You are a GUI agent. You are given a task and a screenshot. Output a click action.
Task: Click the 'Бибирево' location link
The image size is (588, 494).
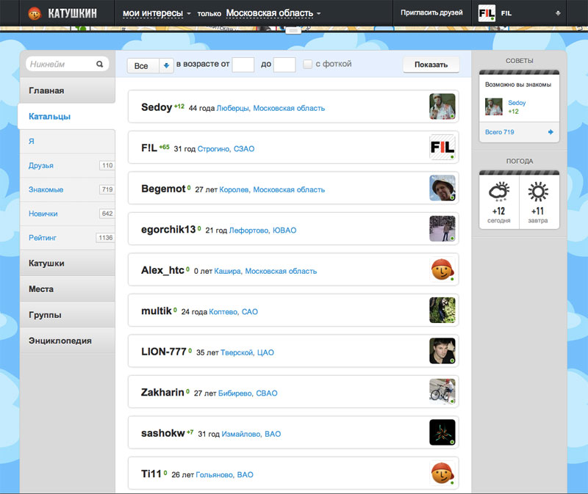(235, 393)
